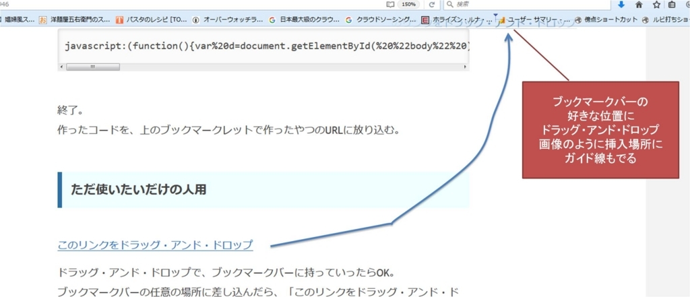Viewport: 690px width, 297px height.
Task: Open 洋麺屋五右衛門 bookmark
Action: (x=73, y=20)
